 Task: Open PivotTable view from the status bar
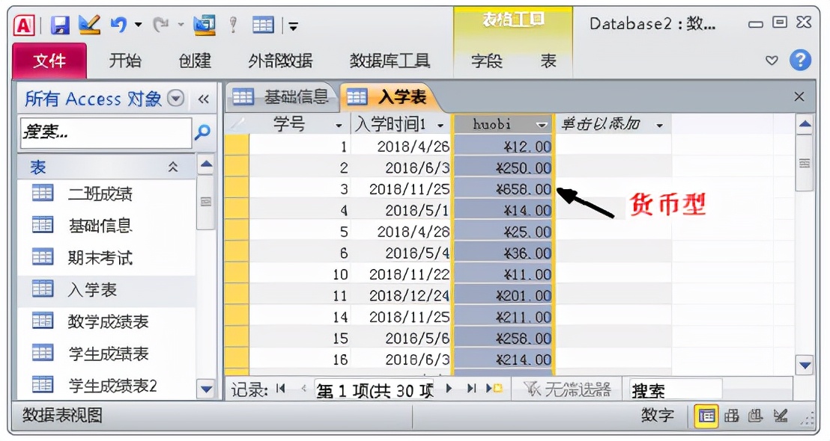click(x=730, y=417)
